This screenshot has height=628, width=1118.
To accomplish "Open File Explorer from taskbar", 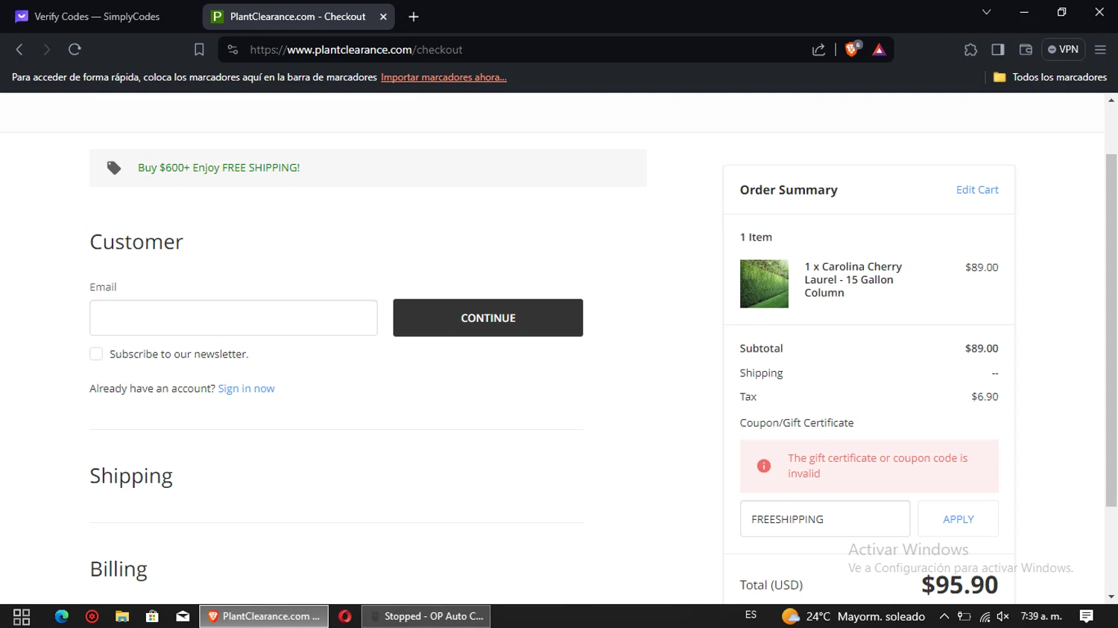I will (122, 616).
